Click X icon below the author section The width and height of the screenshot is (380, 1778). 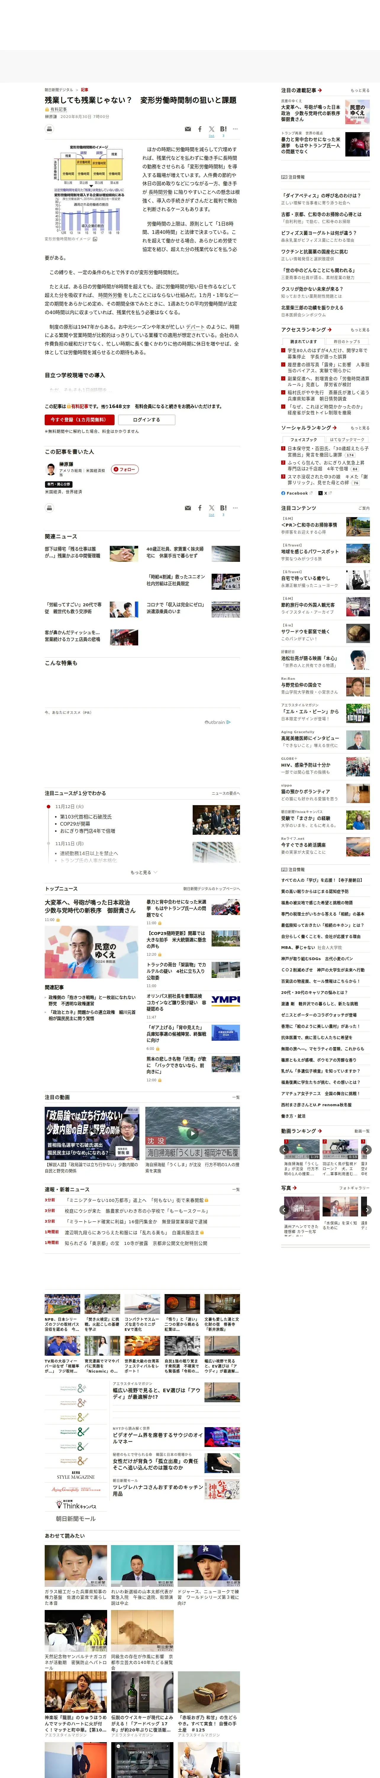212,508
